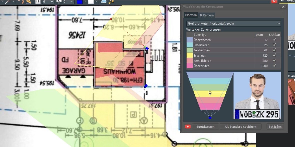Click the blue scanner-shaped toolbar icon
295x147 pixels.
[104, 2]
